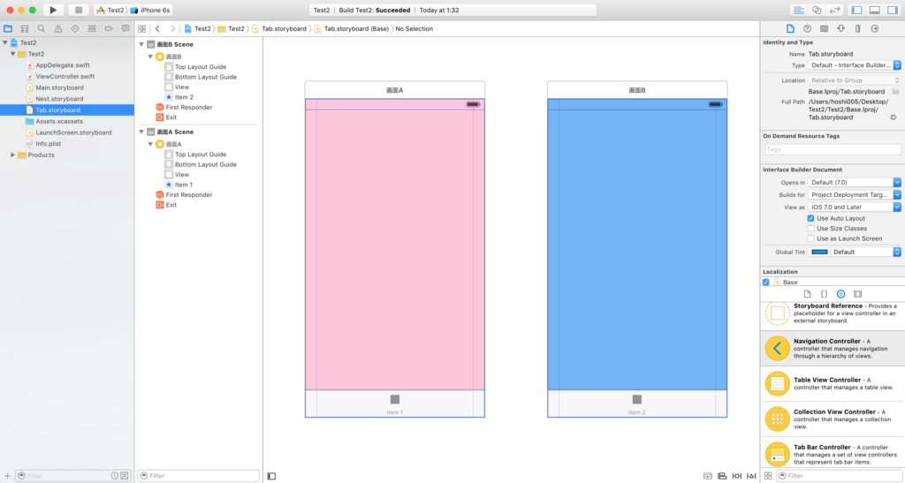Open the View as dropdown

pos(855,207)
